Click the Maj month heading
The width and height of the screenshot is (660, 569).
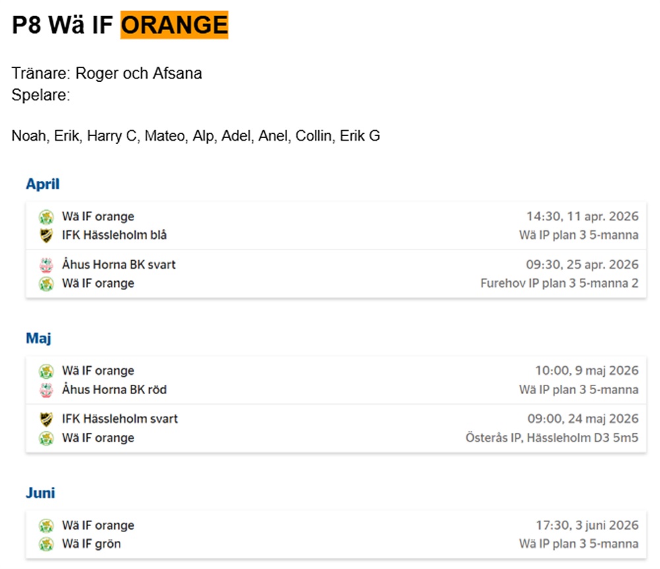tap(38, 339)
